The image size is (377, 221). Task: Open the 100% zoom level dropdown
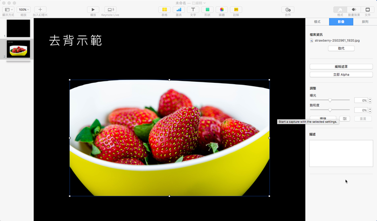point(24,9)
